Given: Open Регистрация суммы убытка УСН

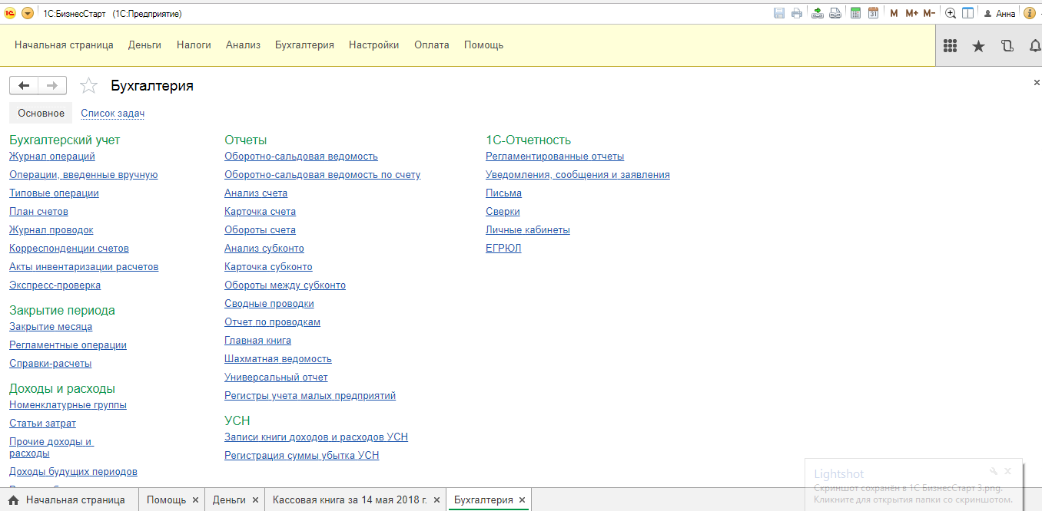Looking at the screenshot, I should click(x=301, y=455).
